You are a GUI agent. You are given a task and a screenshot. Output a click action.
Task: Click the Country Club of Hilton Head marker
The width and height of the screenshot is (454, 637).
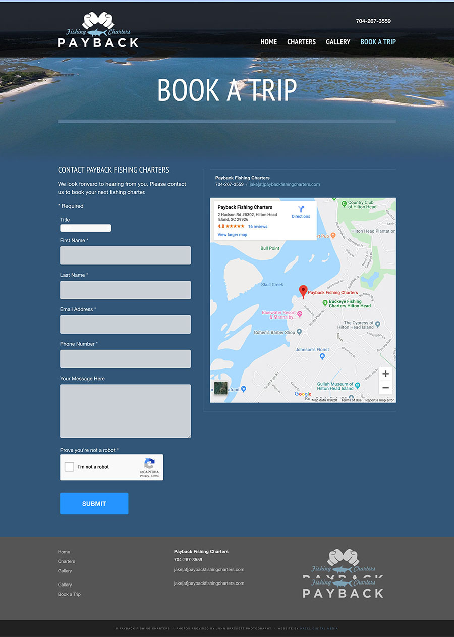(344, 204)
